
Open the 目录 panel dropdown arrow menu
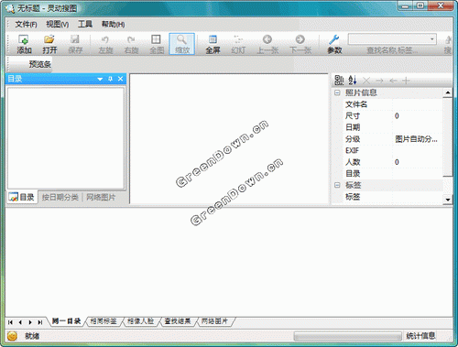[100, 79]
